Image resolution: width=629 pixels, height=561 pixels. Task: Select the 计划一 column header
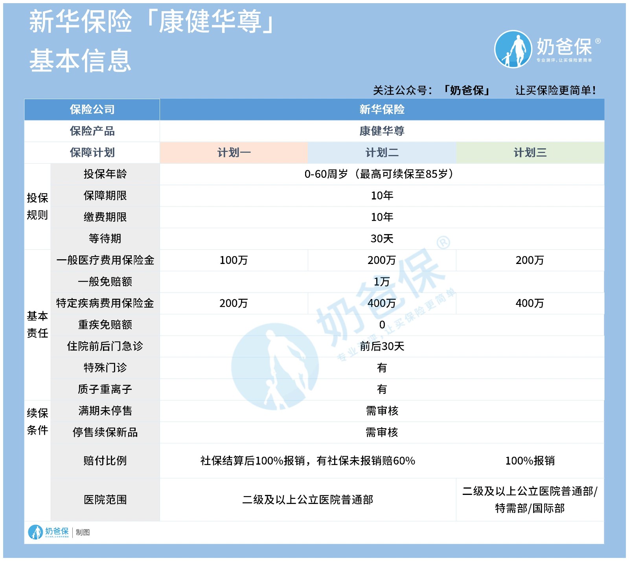[234, 153]
